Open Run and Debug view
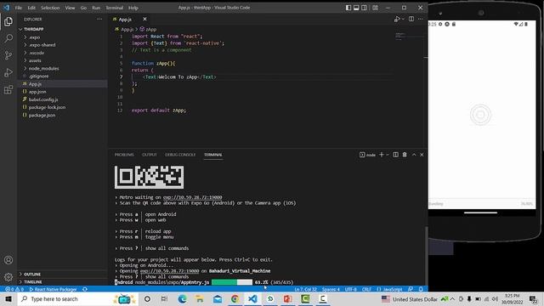Viewport: 544px width, 306px height. (8, 72)
